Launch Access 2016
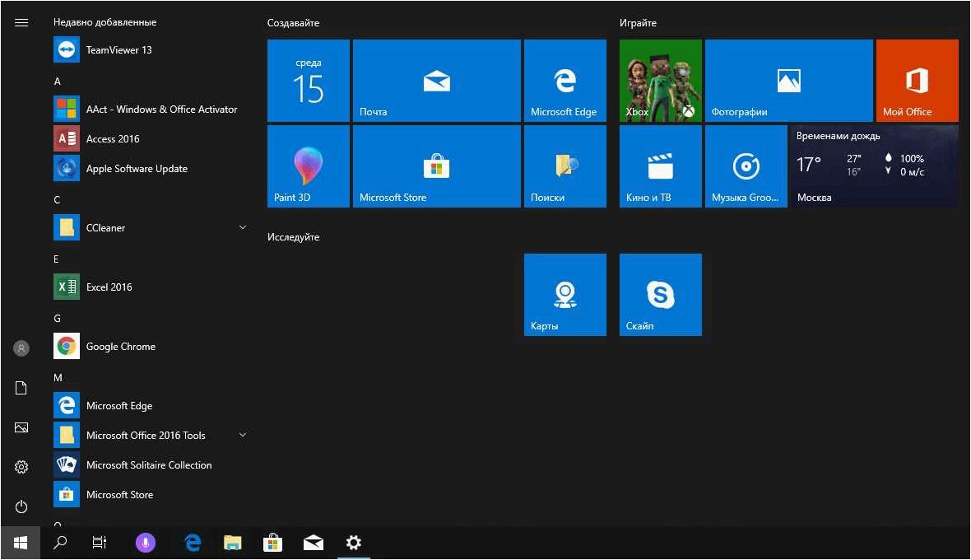 (151, 138)
